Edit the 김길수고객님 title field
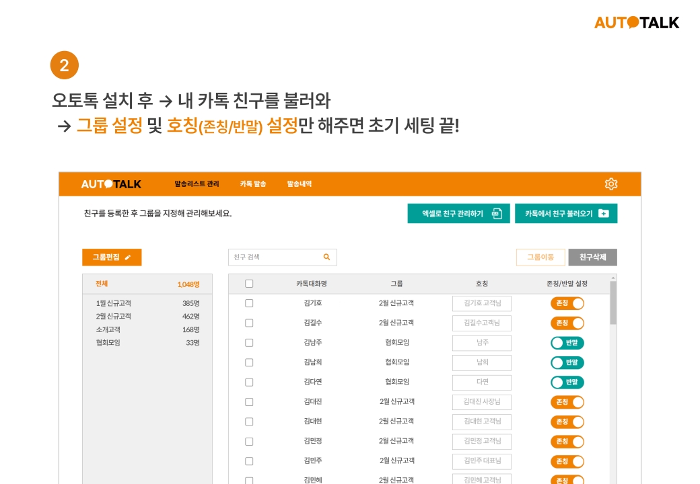 point(482,323)
